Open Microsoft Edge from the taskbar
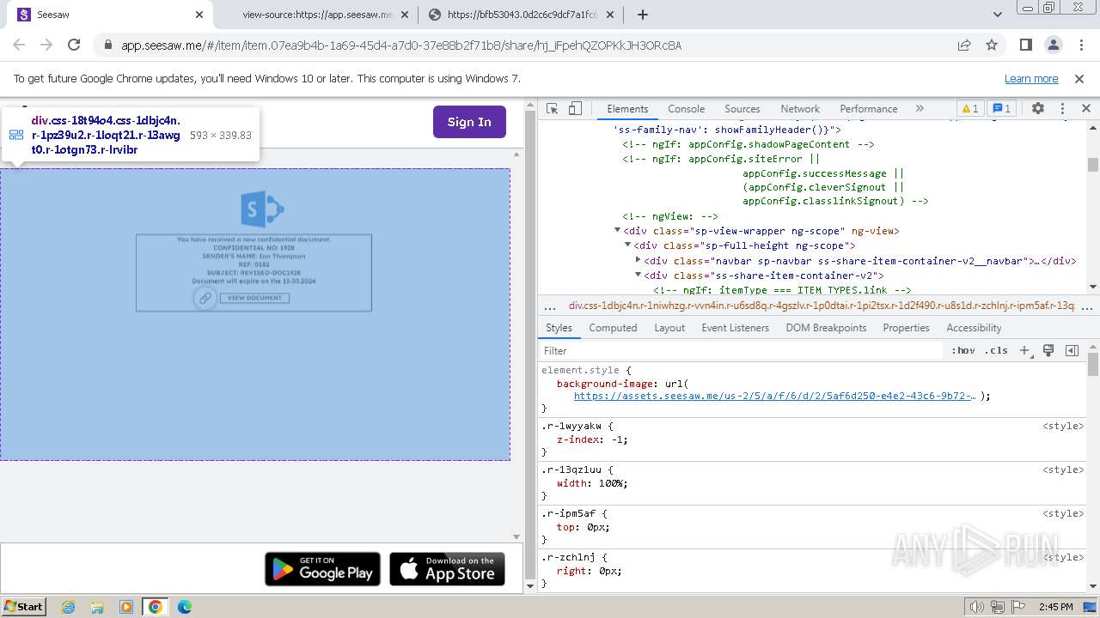Image resolution: width=1100 pixels, height=618 pixels. coord(184,607)
